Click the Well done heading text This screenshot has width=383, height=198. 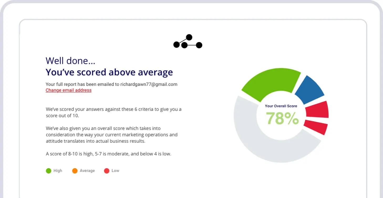tap(70, 61)
